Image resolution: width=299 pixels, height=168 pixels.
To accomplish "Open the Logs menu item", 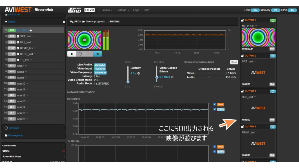I will pos(136,10).
